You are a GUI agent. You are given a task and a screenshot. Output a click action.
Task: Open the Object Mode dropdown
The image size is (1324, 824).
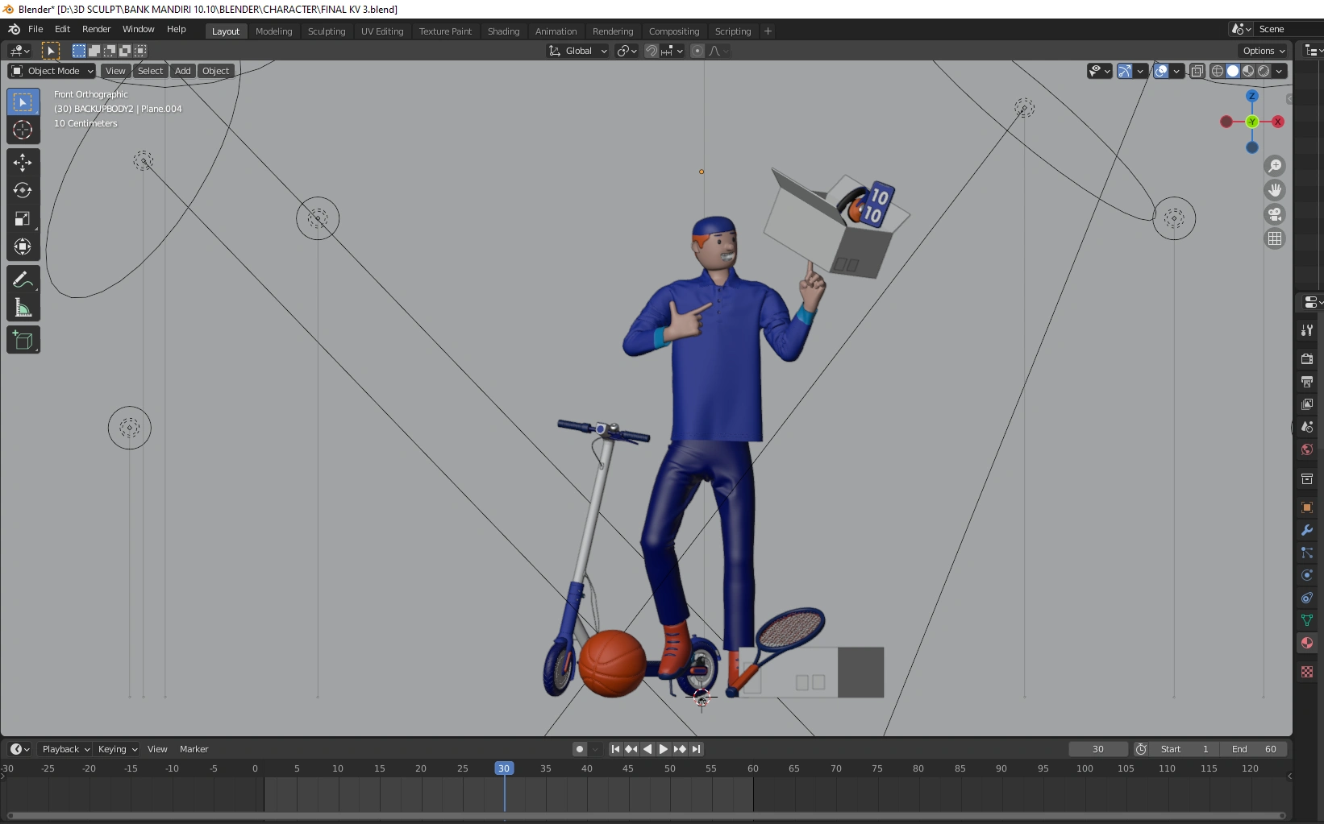tap(52, 71)
